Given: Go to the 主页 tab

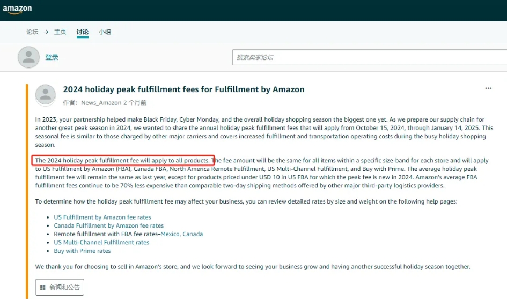Looking at the screenshot, I should coord(60,32).
